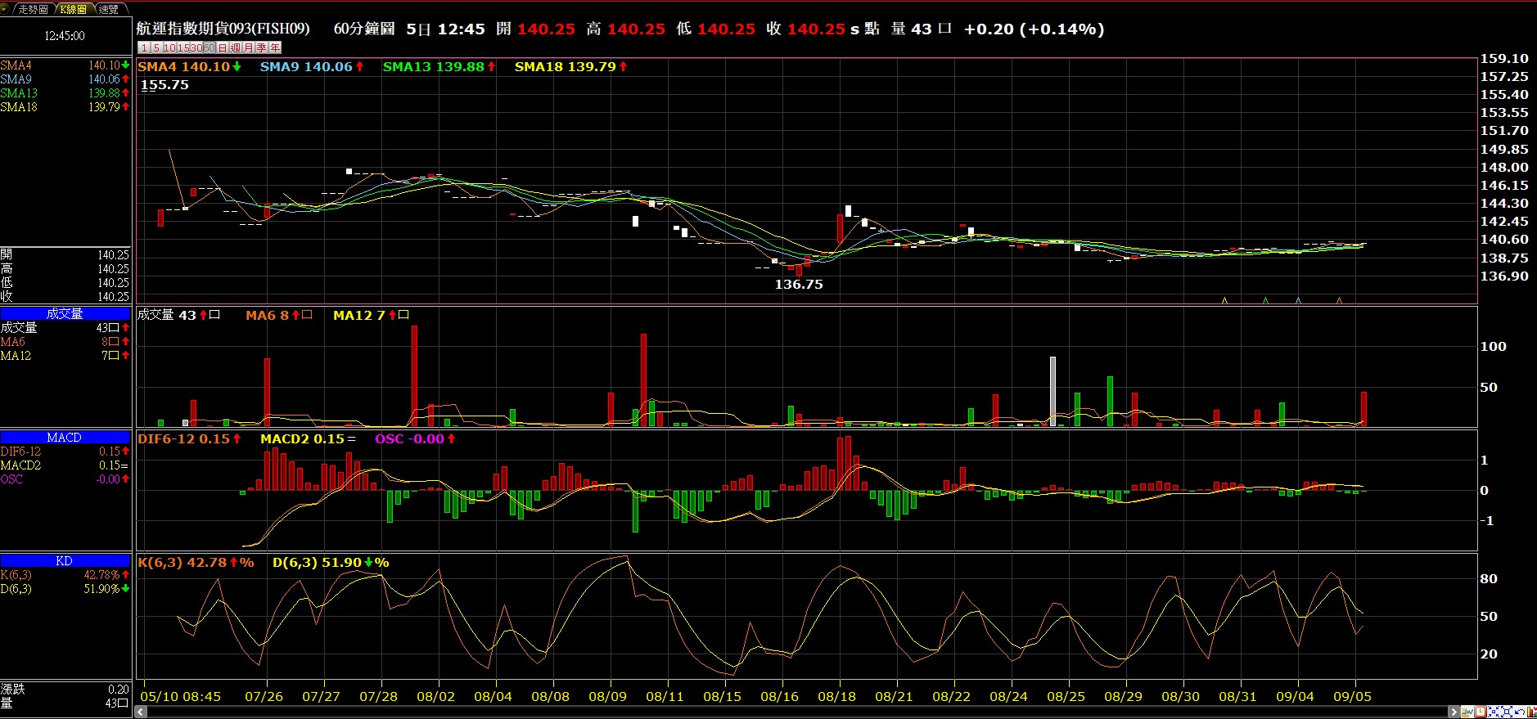This screenshot has height=719, width=1537.
Task: Switch chart to monthly (月) period
Action: tap(249, 47)
